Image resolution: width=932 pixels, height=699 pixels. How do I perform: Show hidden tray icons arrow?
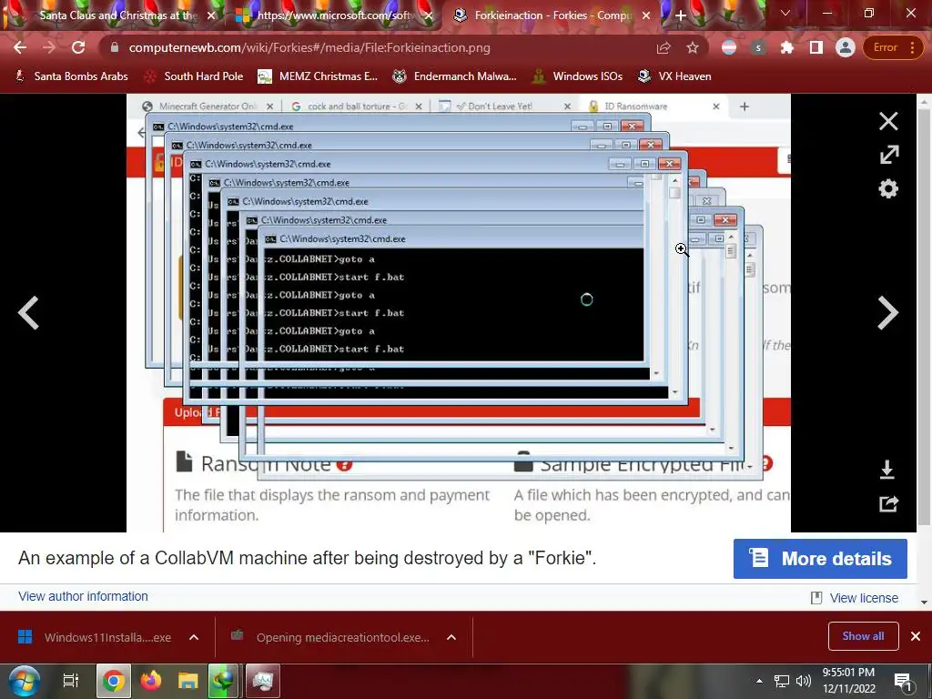coord(759,681)
